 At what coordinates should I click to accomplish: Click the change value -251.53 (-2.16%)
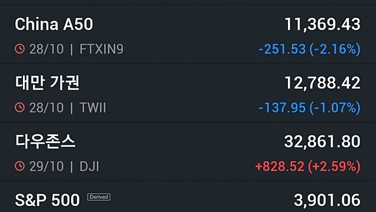click(x=310, y=49)
